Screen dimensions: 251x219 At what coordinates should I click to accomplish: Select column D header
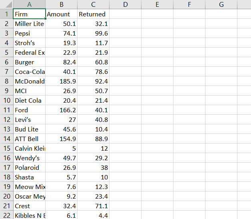(125, 4)
